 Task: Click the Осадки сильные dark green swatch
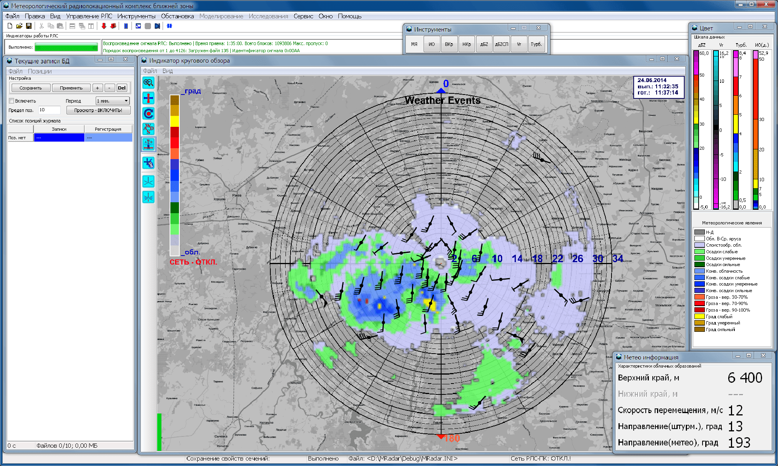[x=699, y=265]
